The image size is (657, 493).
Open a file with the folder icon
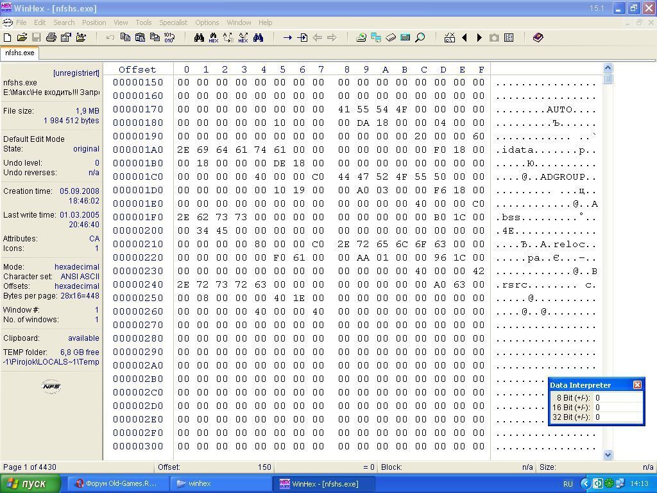point(22,38)
